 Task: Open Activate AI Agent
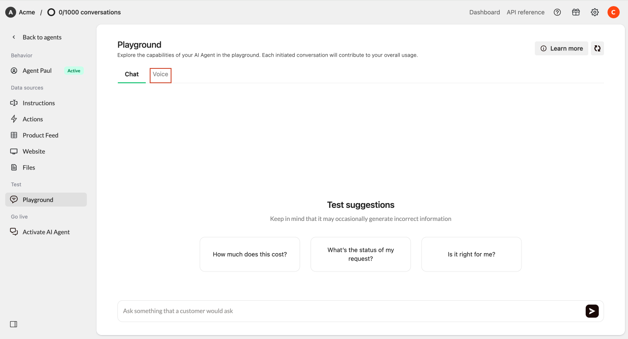click(46, 232)
